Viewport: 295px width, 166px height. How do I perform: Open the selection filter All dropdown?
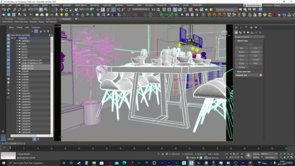33,9
